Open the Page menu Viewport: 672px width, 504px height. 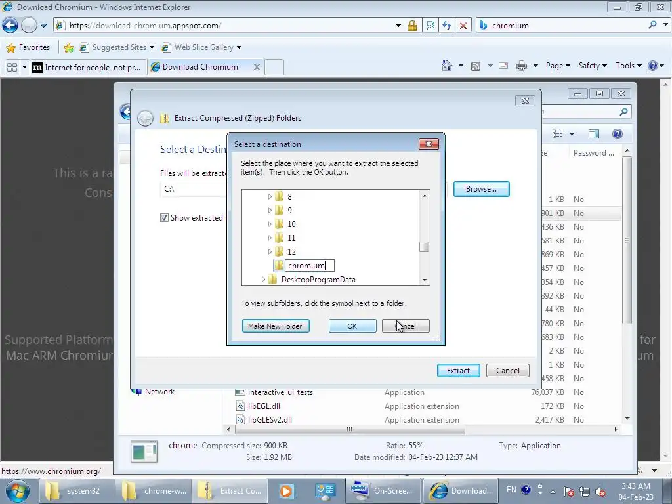coord(558,66)
